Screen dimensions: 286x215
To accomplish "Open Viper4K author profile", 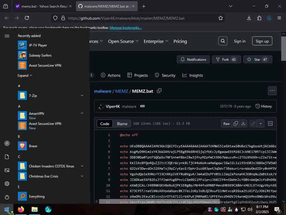I will 113,106.
